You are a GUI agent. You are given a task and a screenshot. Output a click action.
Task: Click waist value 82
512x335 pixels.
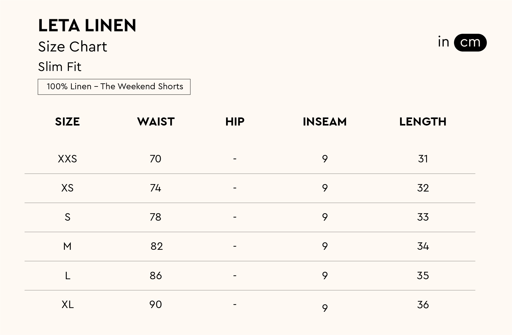pos(157,246)
